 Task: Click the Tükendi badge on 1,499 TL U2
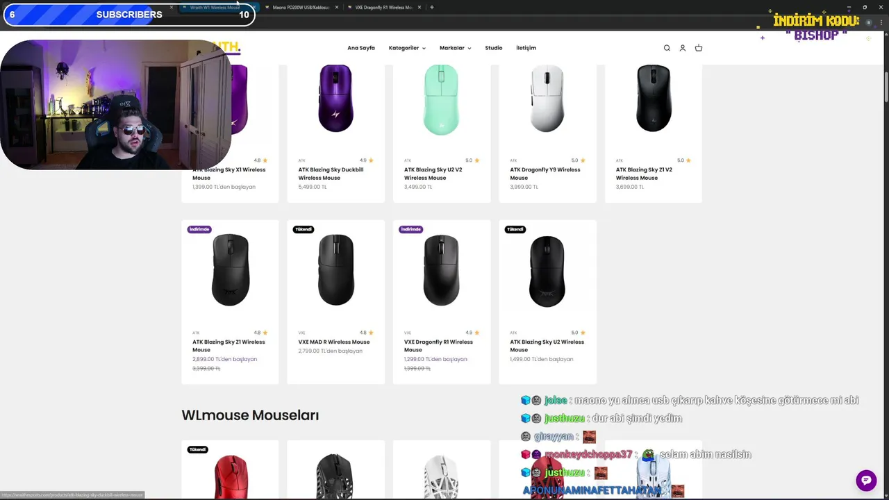pyautogui.click(x=515, y=229)
